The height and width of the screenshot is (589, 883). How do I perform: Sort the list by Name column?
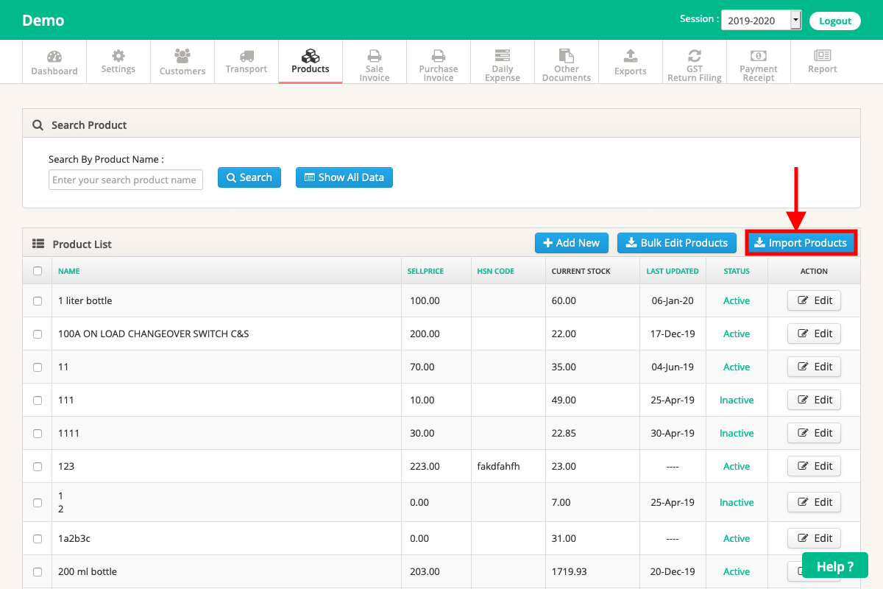coord(69,271)
